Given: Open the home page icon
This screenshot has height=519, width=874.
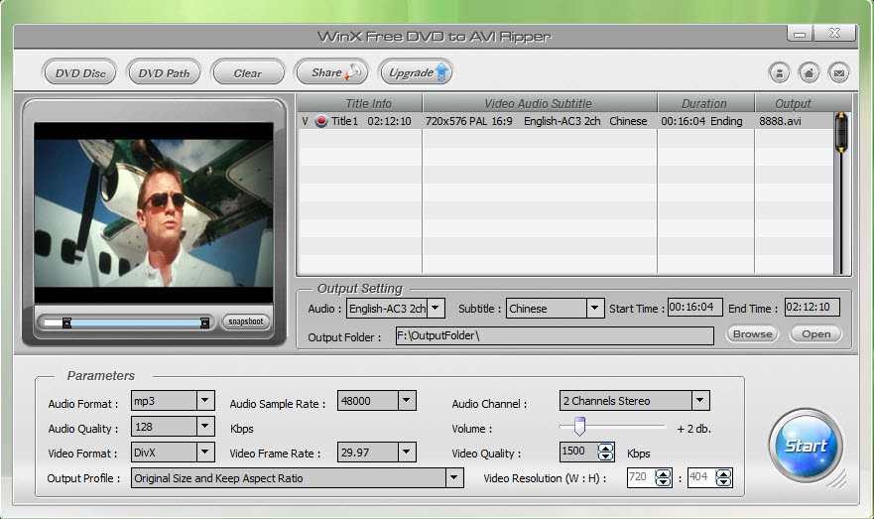Looking at the screenshot, I should [809, 73].
